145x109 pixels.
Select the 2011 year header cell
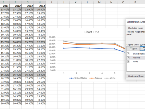(5, 6)
